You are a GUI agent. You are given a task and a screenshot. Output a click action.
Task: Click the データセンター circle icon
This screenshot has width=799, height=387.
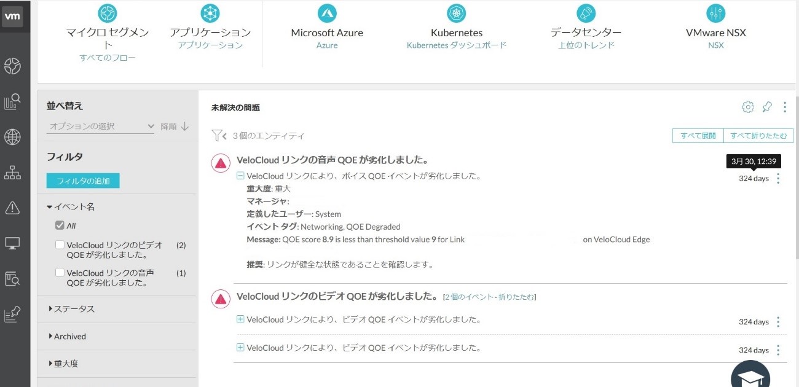point(586,13)
